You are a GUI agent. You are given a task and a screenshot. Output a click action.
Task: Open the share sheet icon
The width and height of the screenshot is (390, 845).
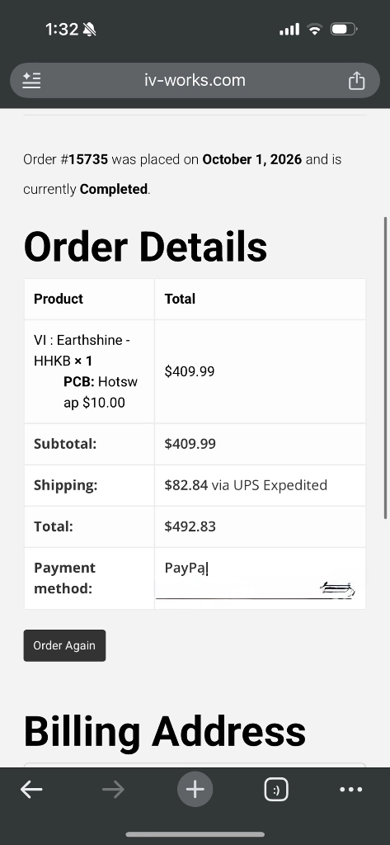pyautogui.click(x=356, y=80)
